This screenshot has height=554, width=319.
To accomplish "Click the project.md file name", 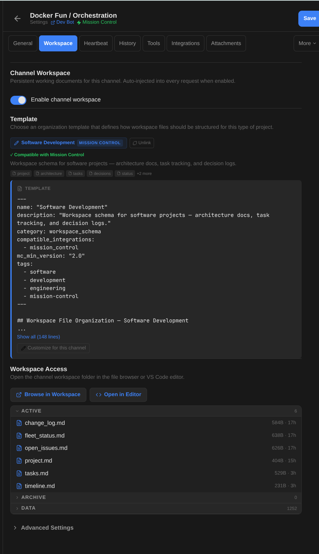I will [38, 461].
